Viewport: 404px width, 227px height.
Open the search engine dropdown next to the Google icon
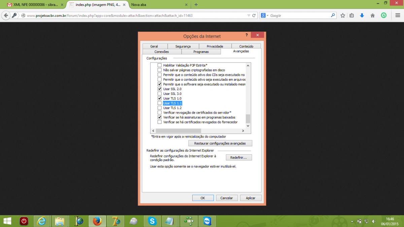[268, 15]
